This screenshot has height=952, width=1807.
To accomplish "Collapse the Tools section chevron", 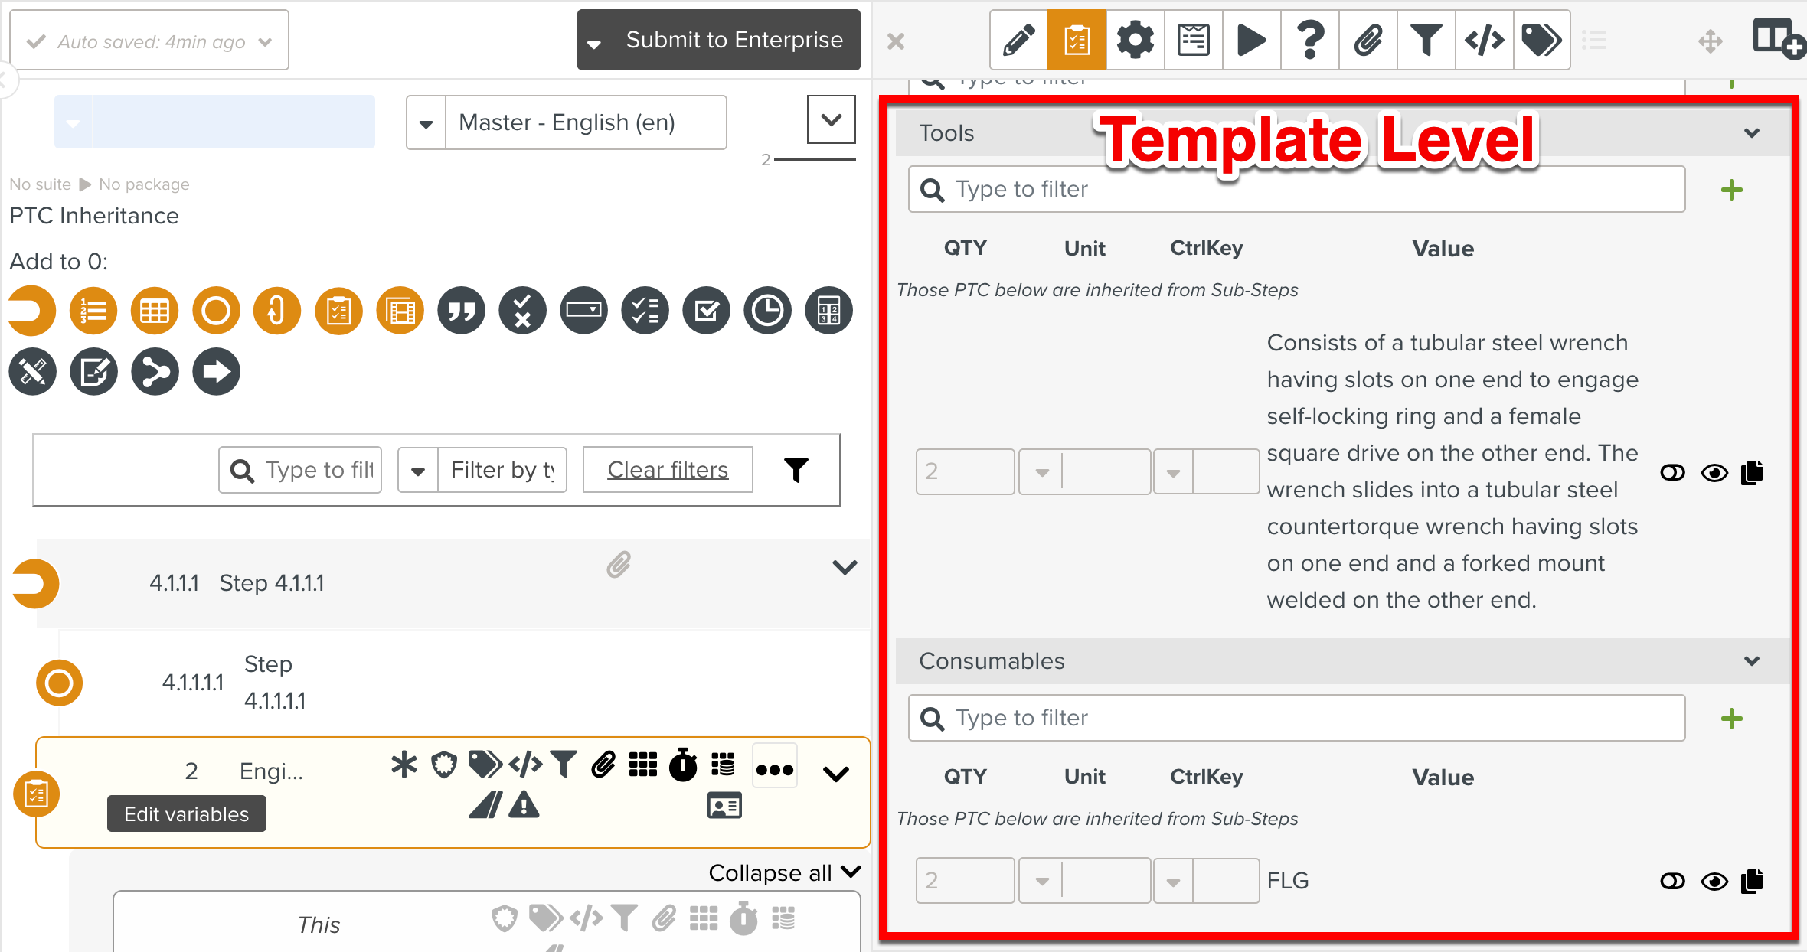I will pos(1751,133).
